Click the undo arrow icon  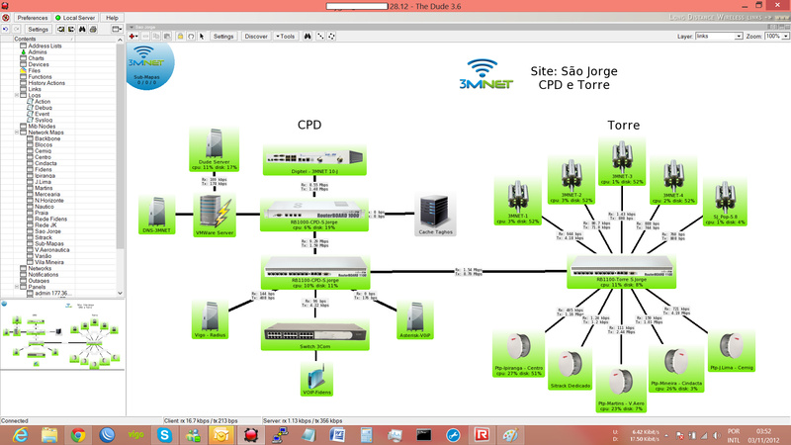coord(6,30)
